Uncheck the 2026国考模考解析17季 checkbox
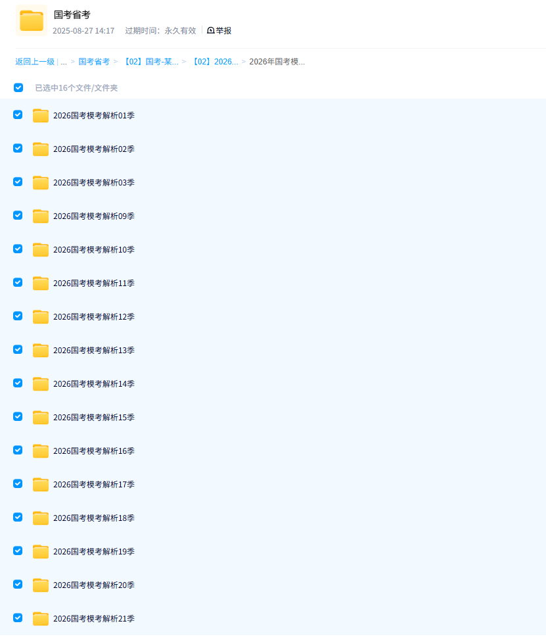 [18, 483]
